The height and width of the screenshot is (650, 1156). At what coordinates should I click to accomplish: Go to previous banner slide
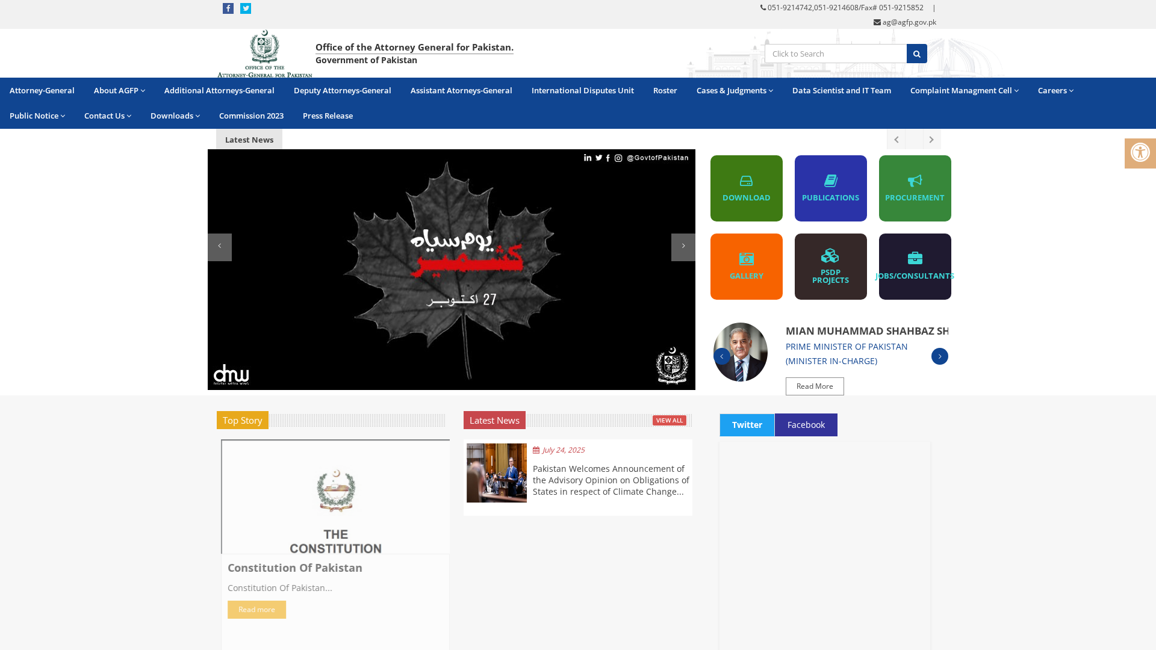click(220, 247)
